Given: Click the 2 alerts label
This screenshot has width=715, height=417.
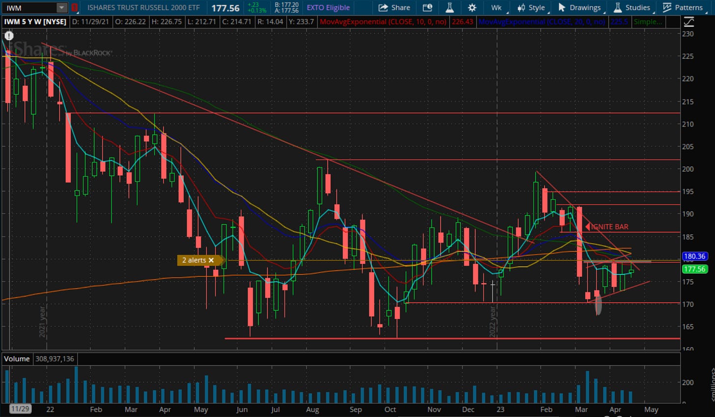Looking at the screenshot, I should (194, 260).
